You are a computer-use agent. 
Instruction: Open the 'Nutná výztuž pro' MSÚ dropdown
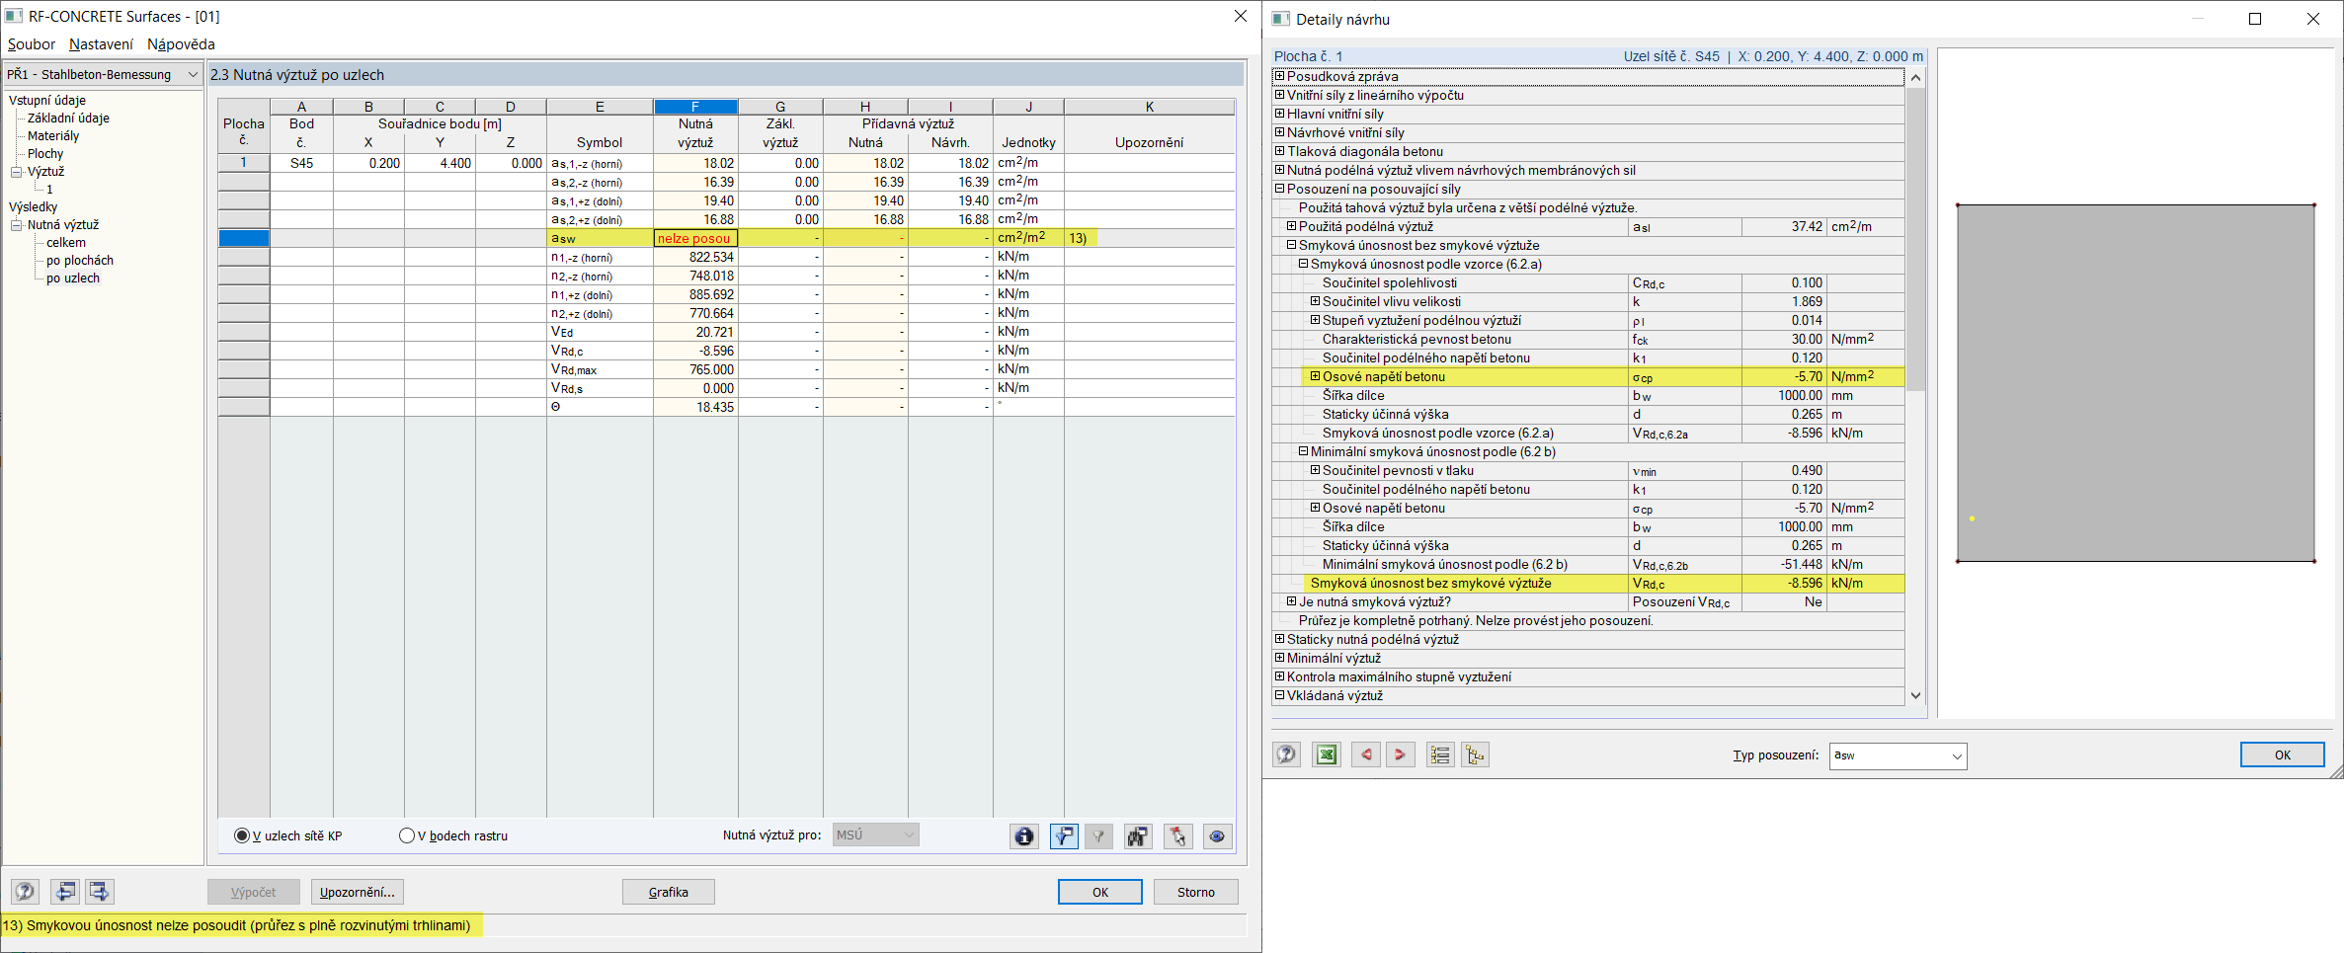click(875, 835)
